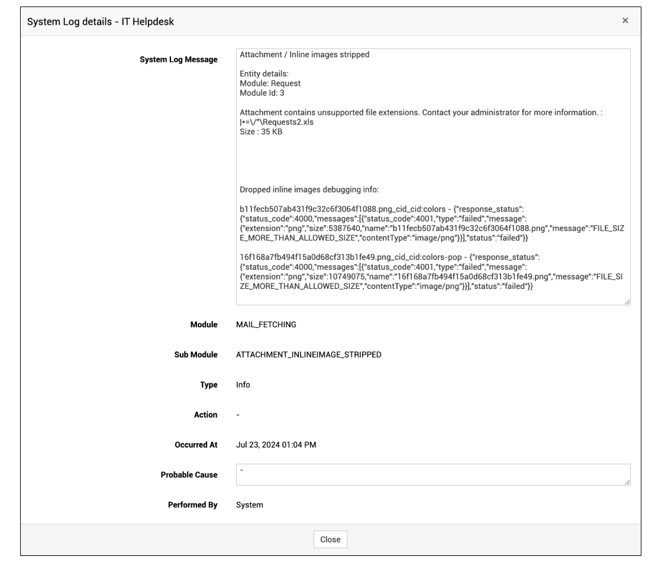Click the 'Entity details:' line in log
655x563 pixels.
coord(264,74)
